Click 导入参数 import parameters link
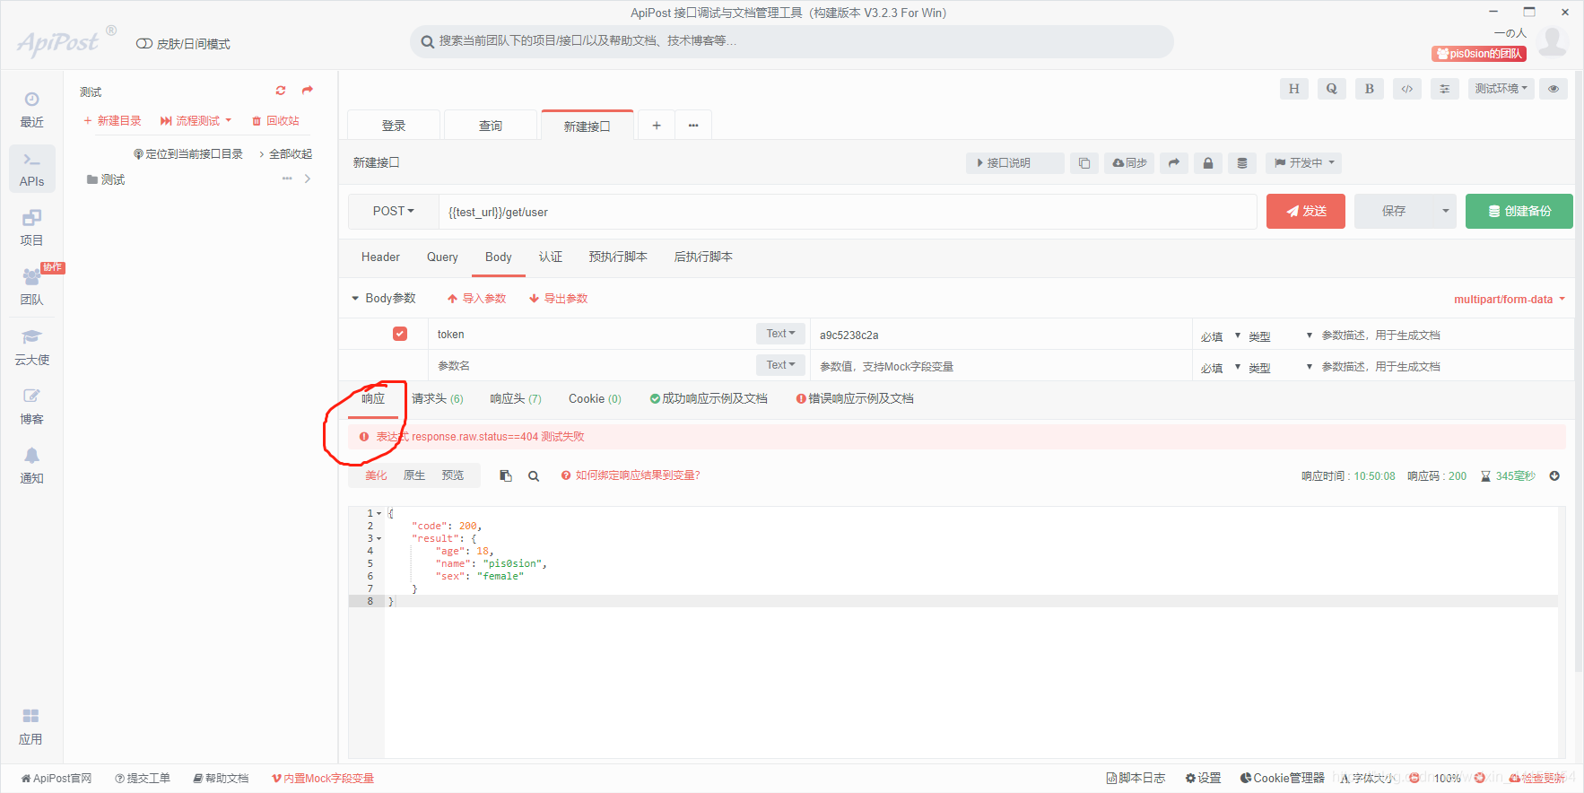Viewport: 1584px width, 793px height. [x=477, y=299]
